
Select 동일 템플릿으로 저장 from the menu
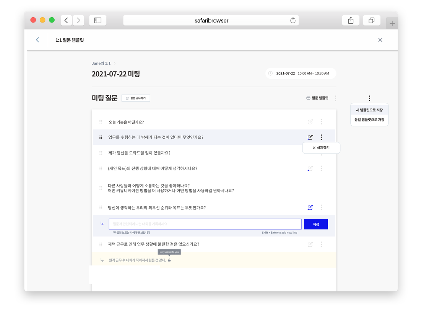pyautogui.click(x=369, y=119)
